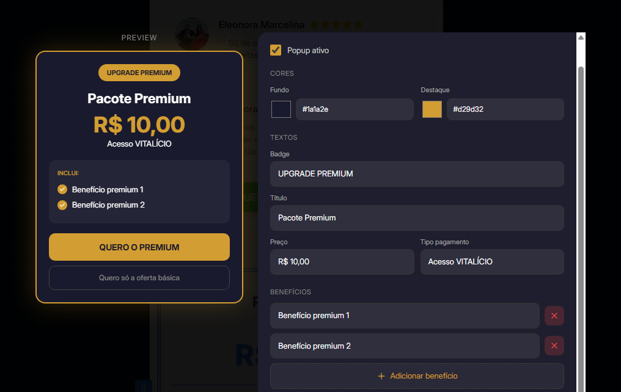Uncheck the Popup ativo checkbox
The width and height of the screenshot is (621, 392).
point(276,50)
